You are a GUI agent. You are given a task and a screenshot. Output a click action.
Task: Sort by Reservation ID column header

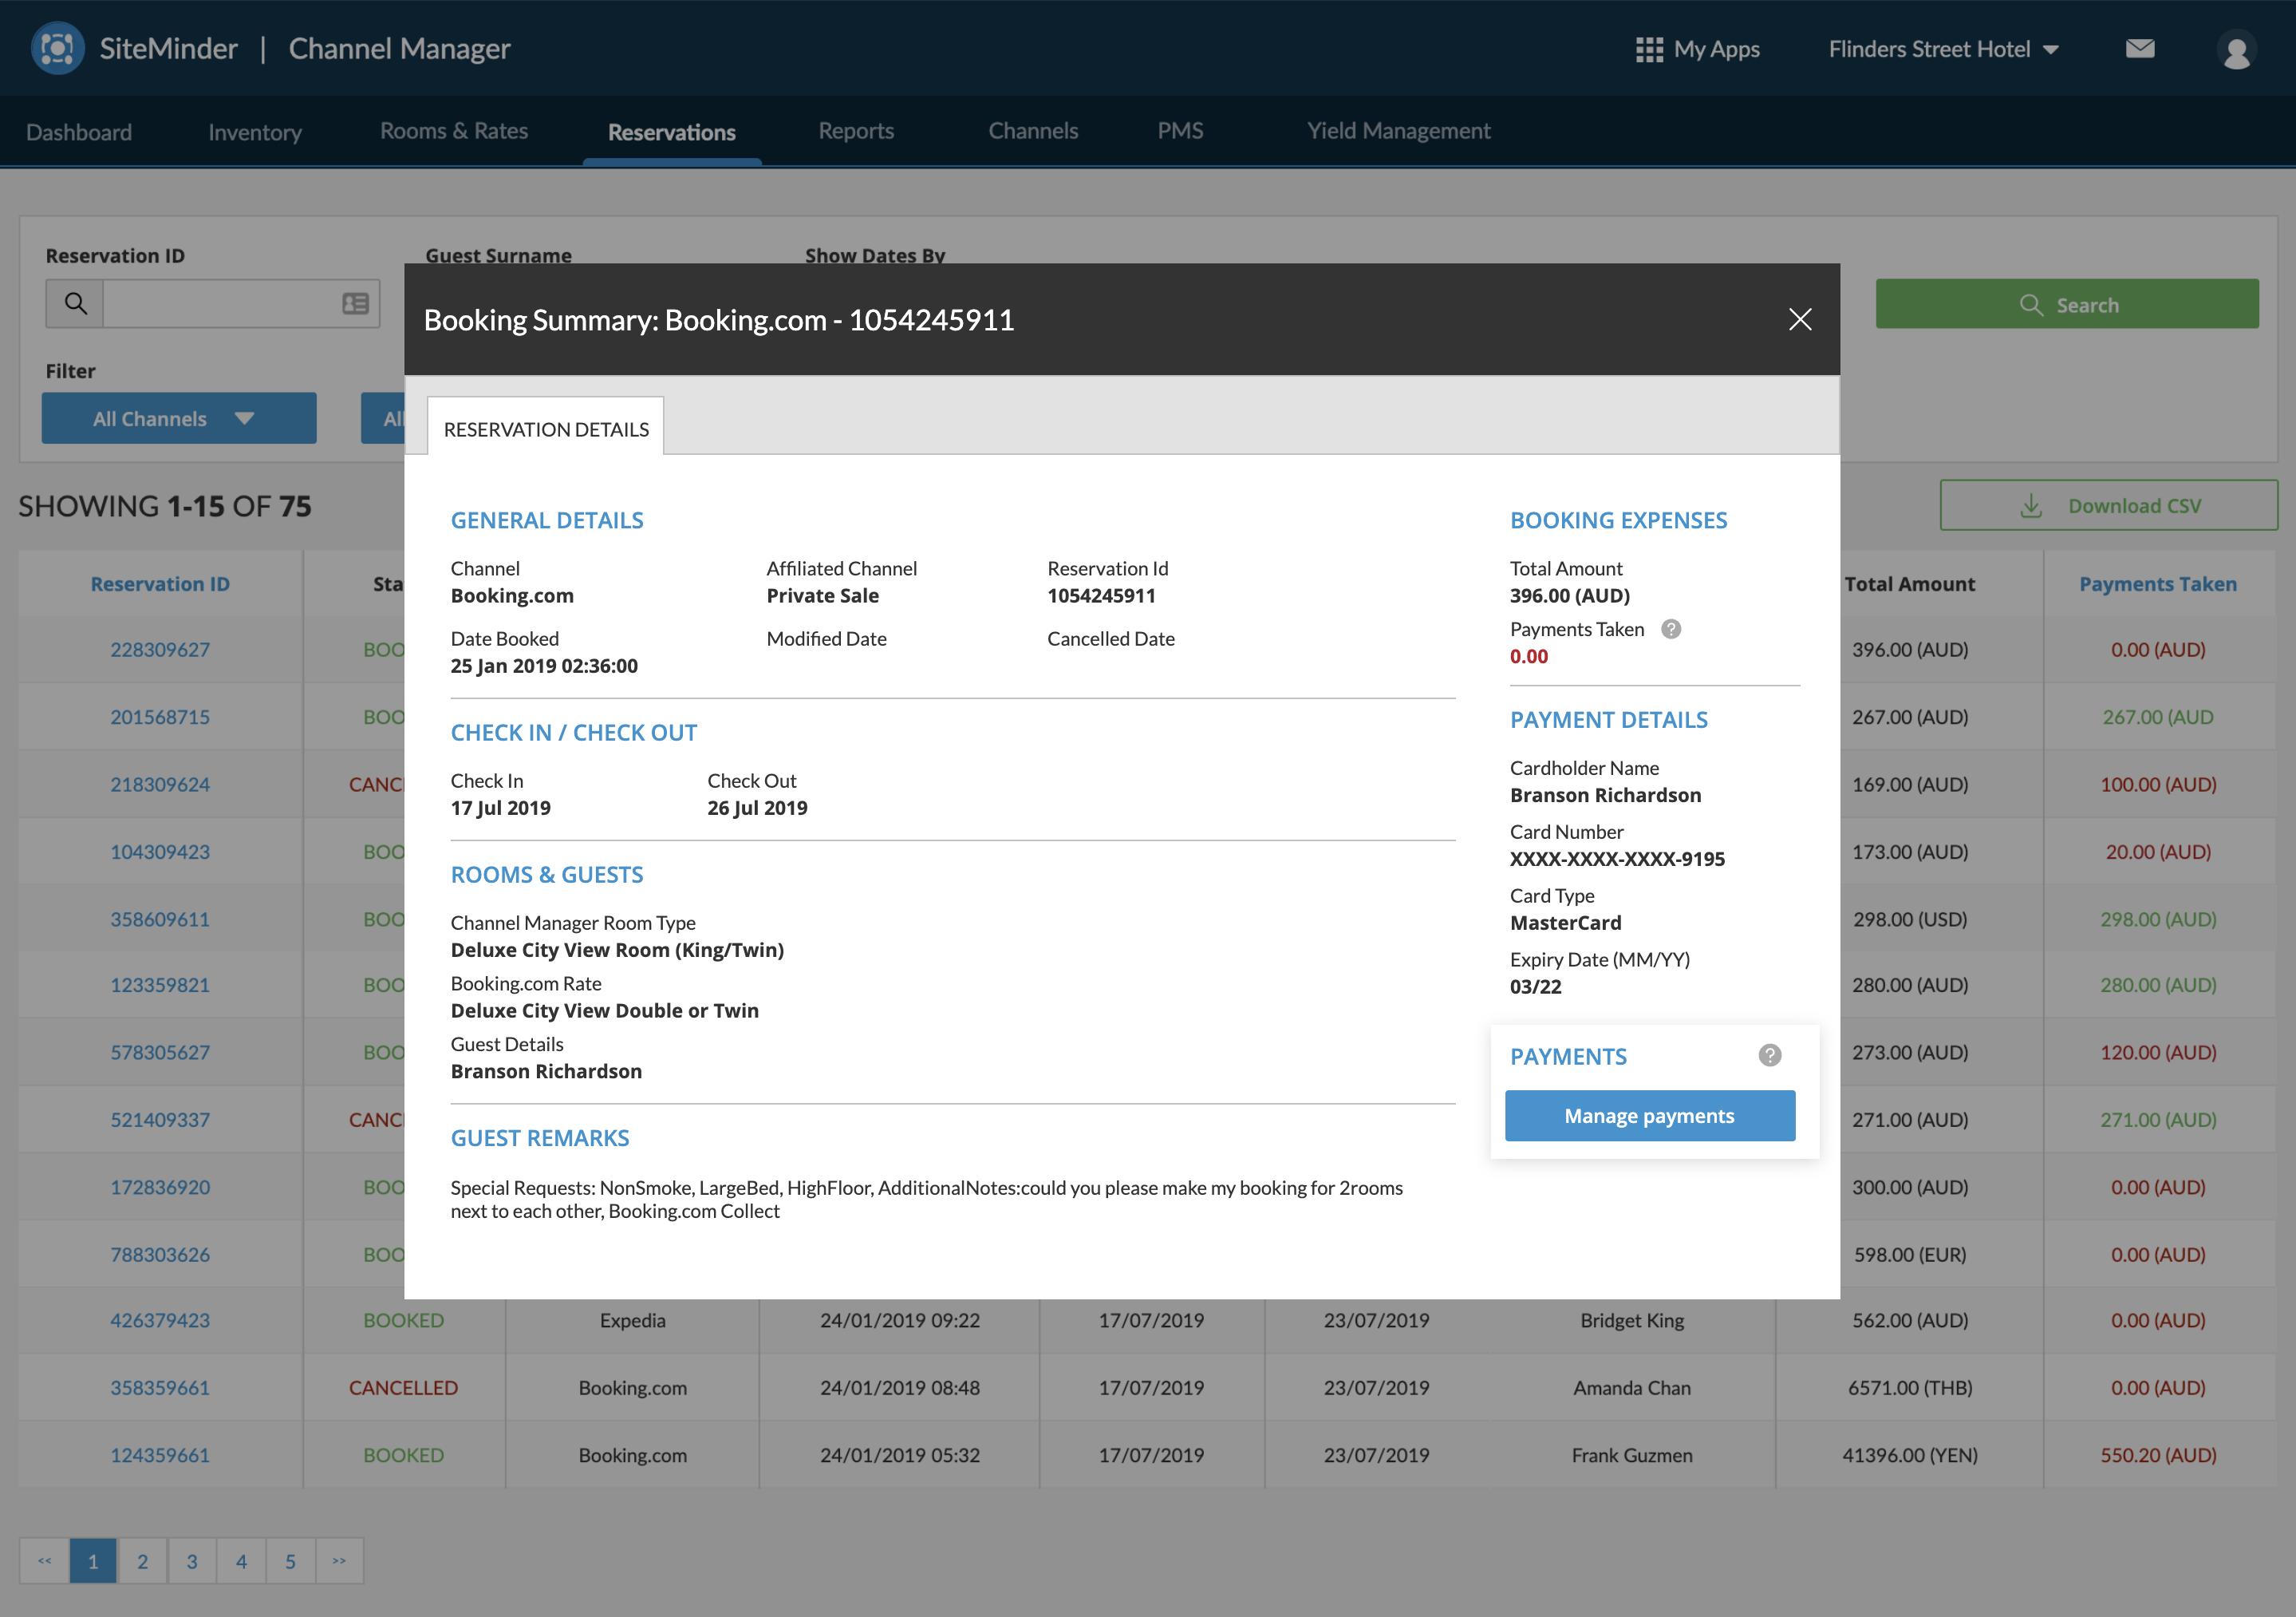coord(160,584)
